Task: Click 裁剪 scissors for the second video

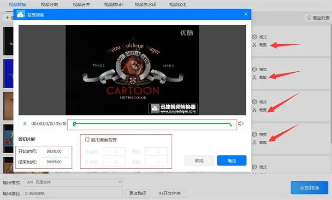Action: 260,77
